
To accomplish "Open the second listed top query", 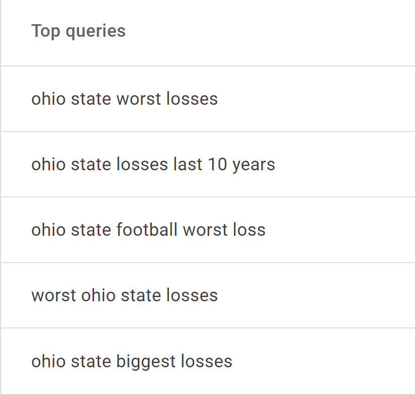I will 153,164.
